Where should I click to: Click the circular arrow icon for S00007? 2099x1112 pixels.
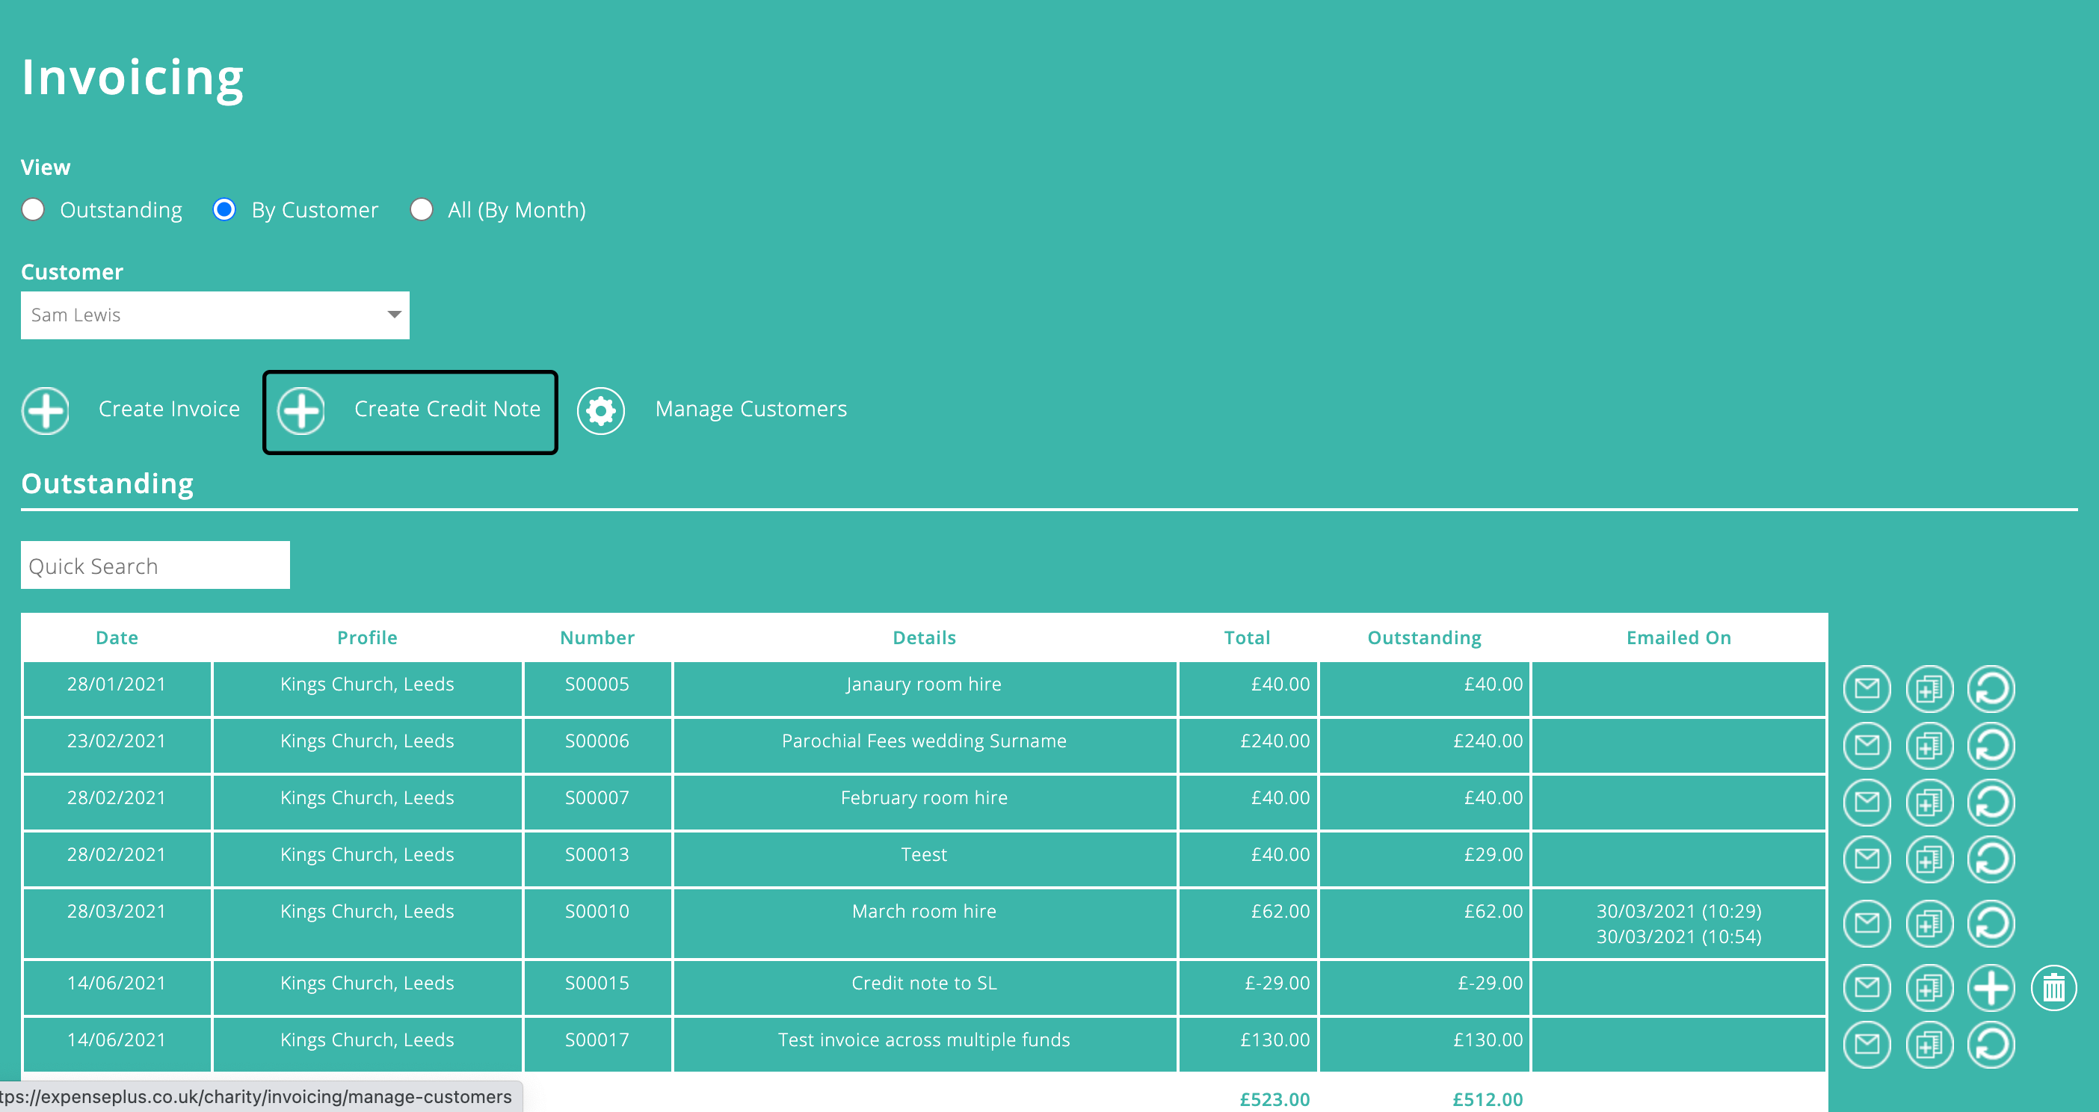tap(1991, 803)
